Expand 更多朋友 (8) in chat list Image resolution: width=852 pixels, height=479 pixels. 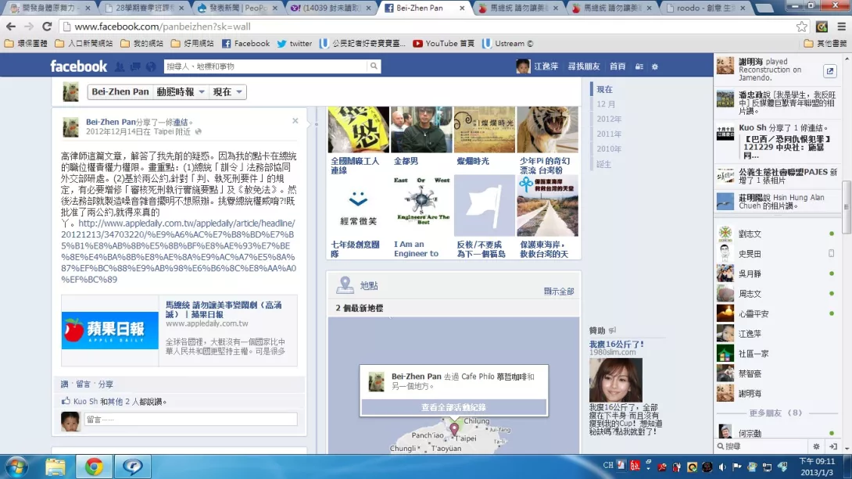coord(775,413)
